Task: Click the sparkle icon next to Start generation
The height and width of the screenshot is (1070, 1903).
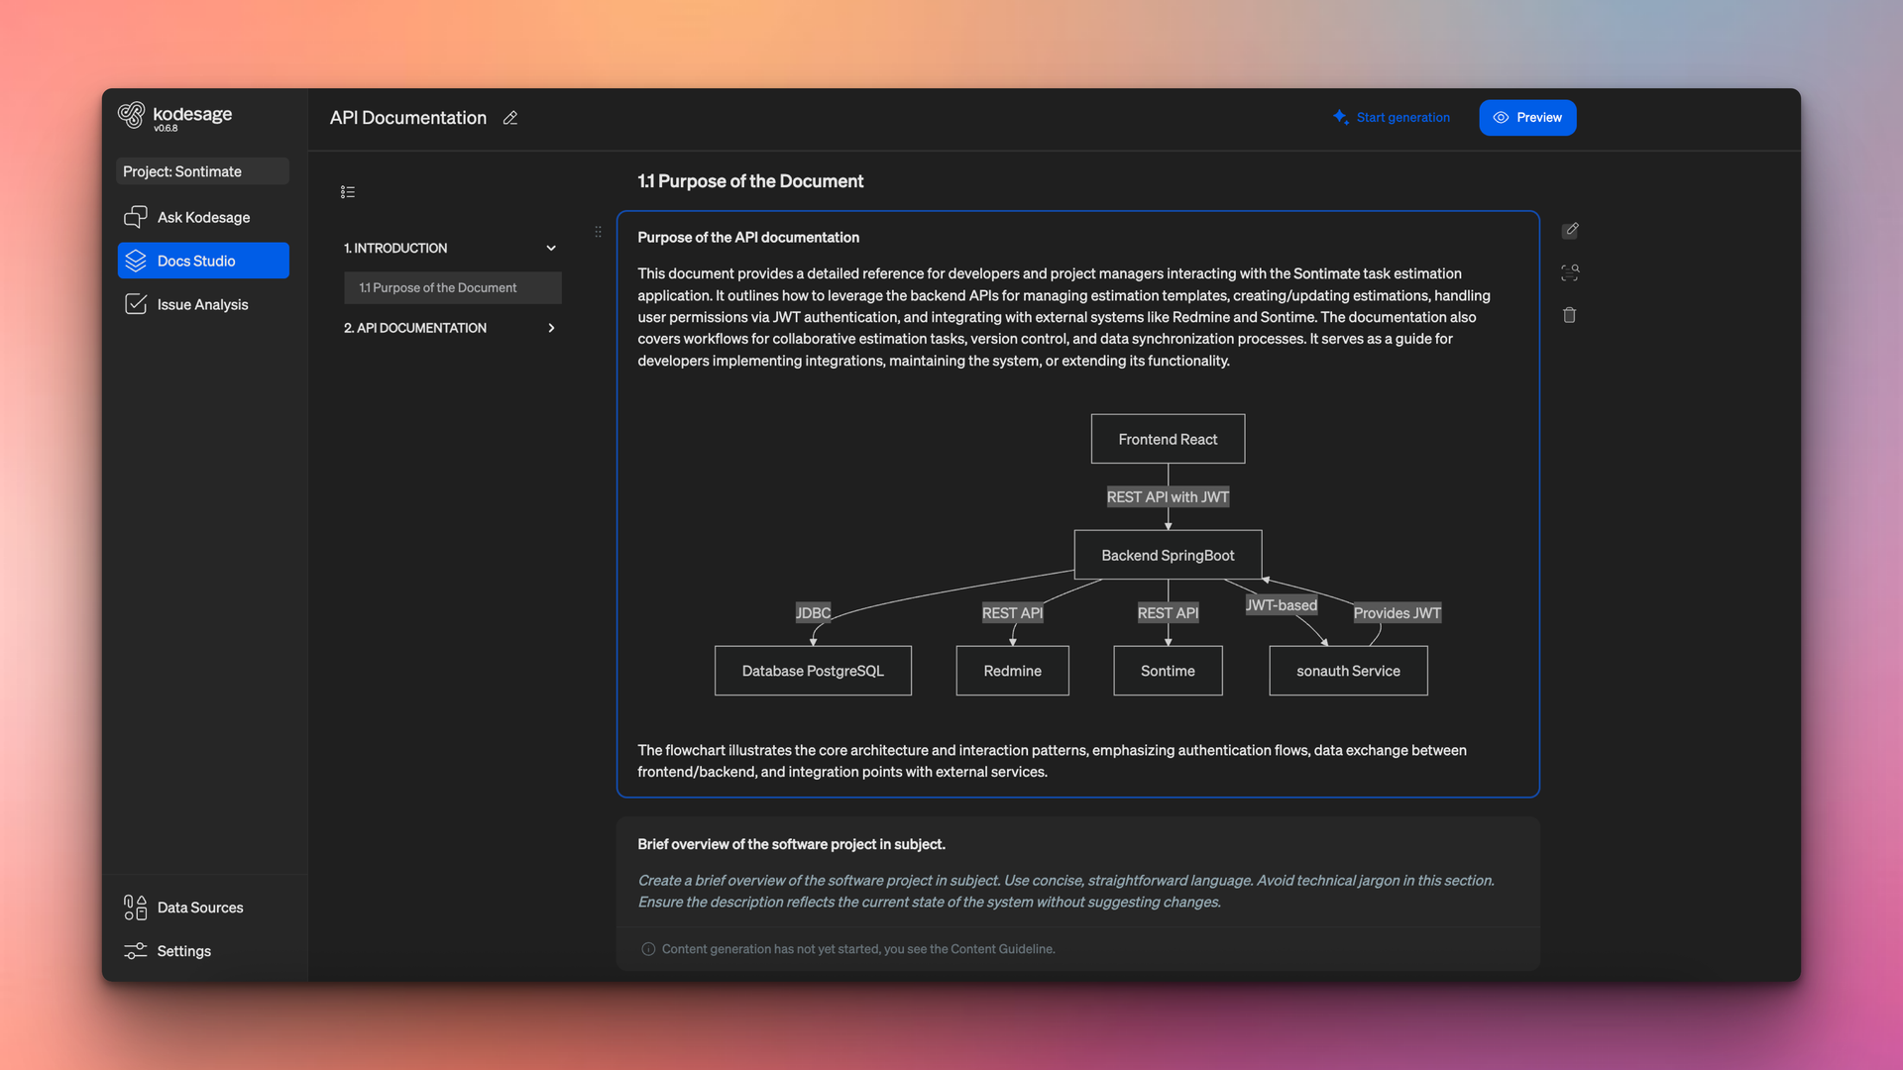Action: coord(1340,117)
